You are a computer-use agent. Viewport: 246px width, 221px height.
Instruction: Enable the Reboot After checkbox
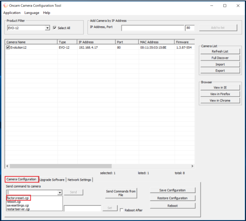122,210
